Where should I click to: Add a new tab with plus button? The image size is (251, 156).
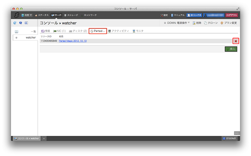click(x=44, y=138)
